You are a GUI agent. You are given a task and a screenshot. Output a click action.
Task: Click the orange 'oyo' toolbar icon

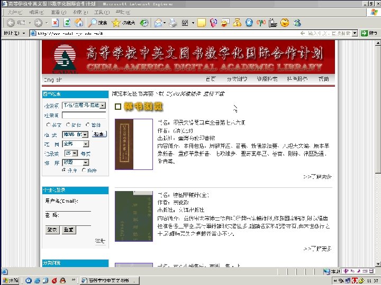(261, 23)
